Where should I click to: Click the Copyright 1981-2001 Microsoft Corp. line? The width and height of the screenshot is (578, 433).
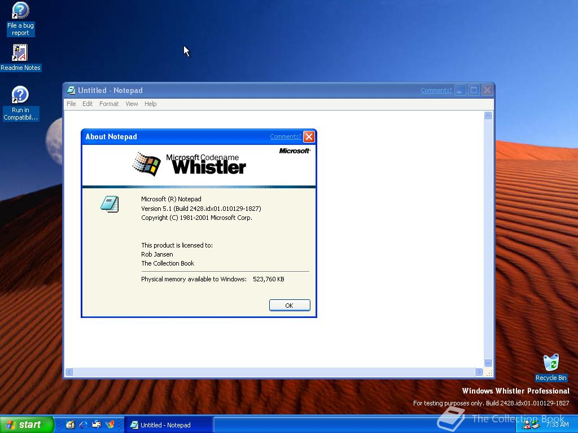coord(196,218)
